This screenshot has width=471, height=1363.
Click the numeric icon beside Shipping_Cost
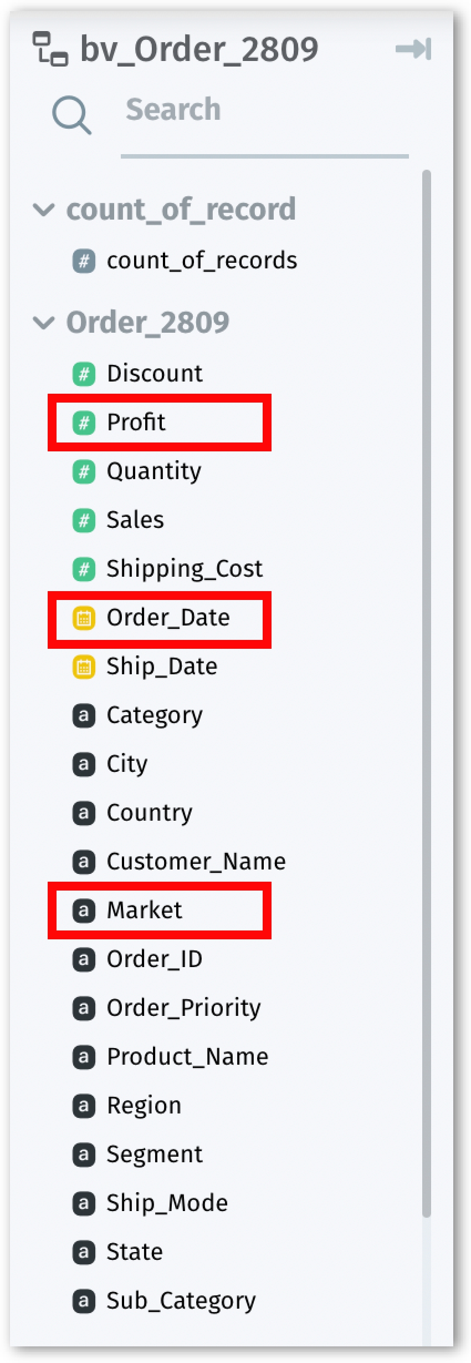[x=84, y=569]
